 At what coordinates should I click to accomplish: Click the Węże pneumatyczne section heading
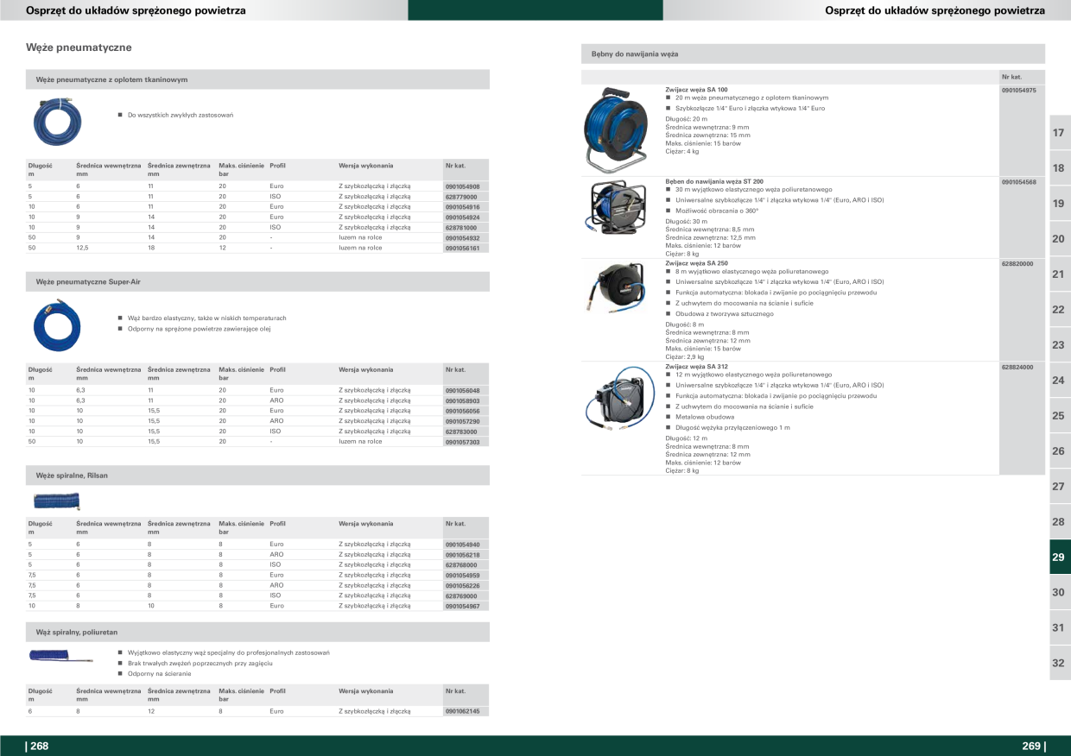point(79,46)
